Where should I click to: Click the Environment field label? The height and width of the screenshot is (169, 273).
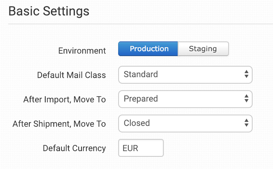click(x=82, y=51)
